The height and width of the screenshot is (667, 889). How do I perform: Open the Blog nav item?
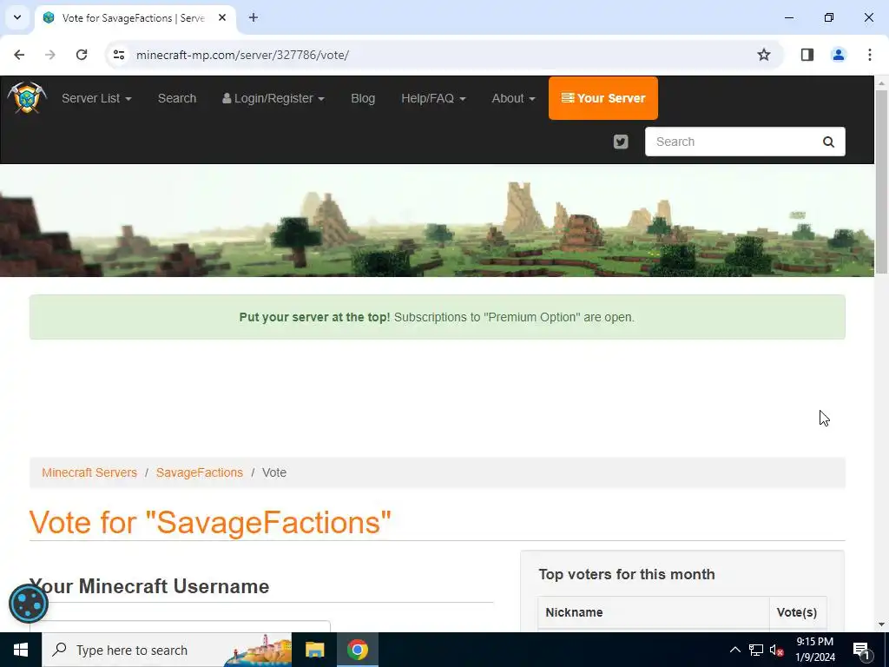(x=363, y=98)
